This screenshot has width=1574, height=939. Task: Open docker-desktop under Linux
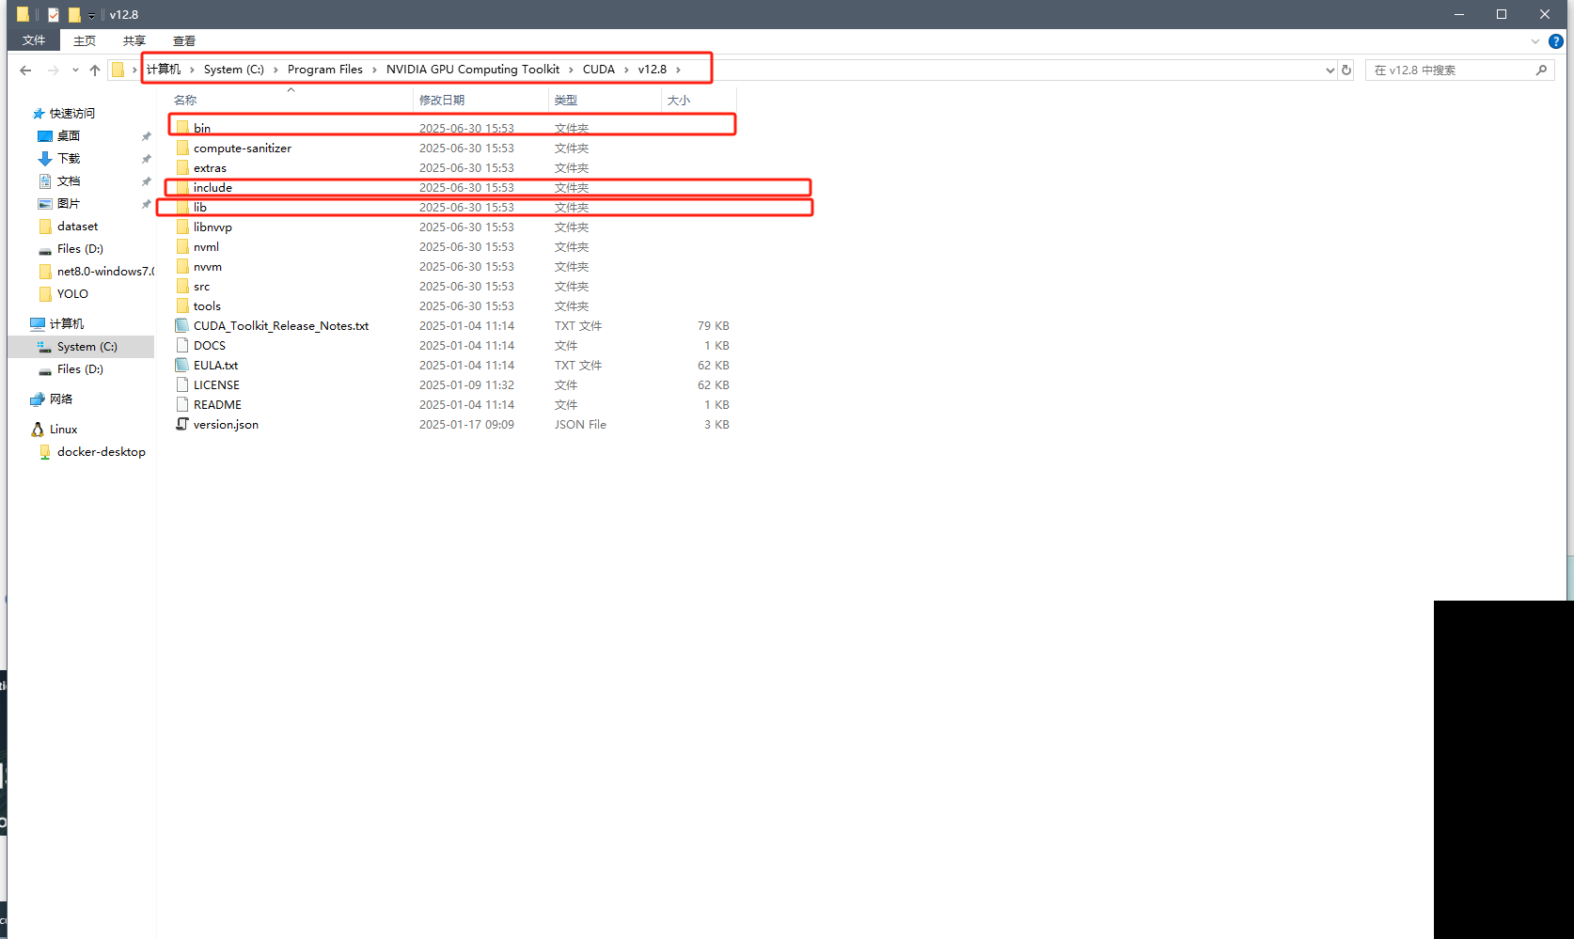point(101,451)
